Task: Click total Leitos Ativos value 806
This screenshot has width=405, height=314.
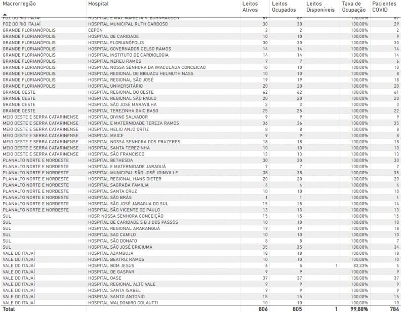Action: pos(263,309)
